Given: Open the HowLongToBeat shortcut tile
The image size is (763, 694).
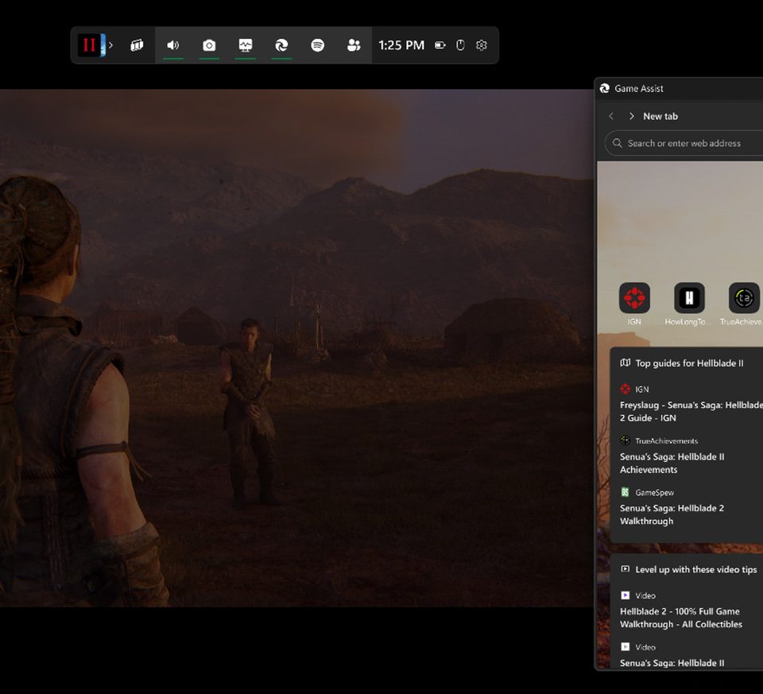Looking at the screenshot, I should tap(689, 299).
